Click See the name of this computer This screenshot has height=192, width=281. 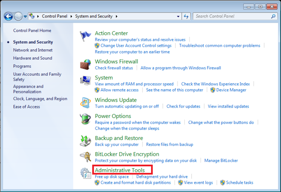click(175, 90)
